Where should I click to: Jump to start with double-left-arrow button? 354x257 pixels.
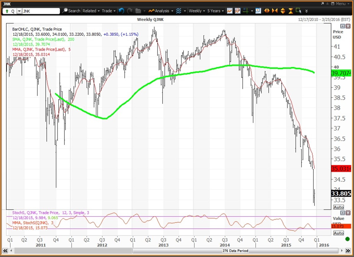5,251
